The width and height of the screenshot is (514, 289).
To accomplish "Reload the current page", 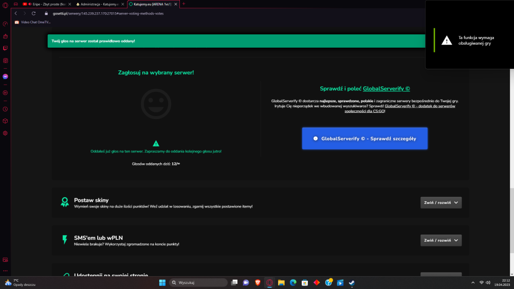I will coord(33,13).
